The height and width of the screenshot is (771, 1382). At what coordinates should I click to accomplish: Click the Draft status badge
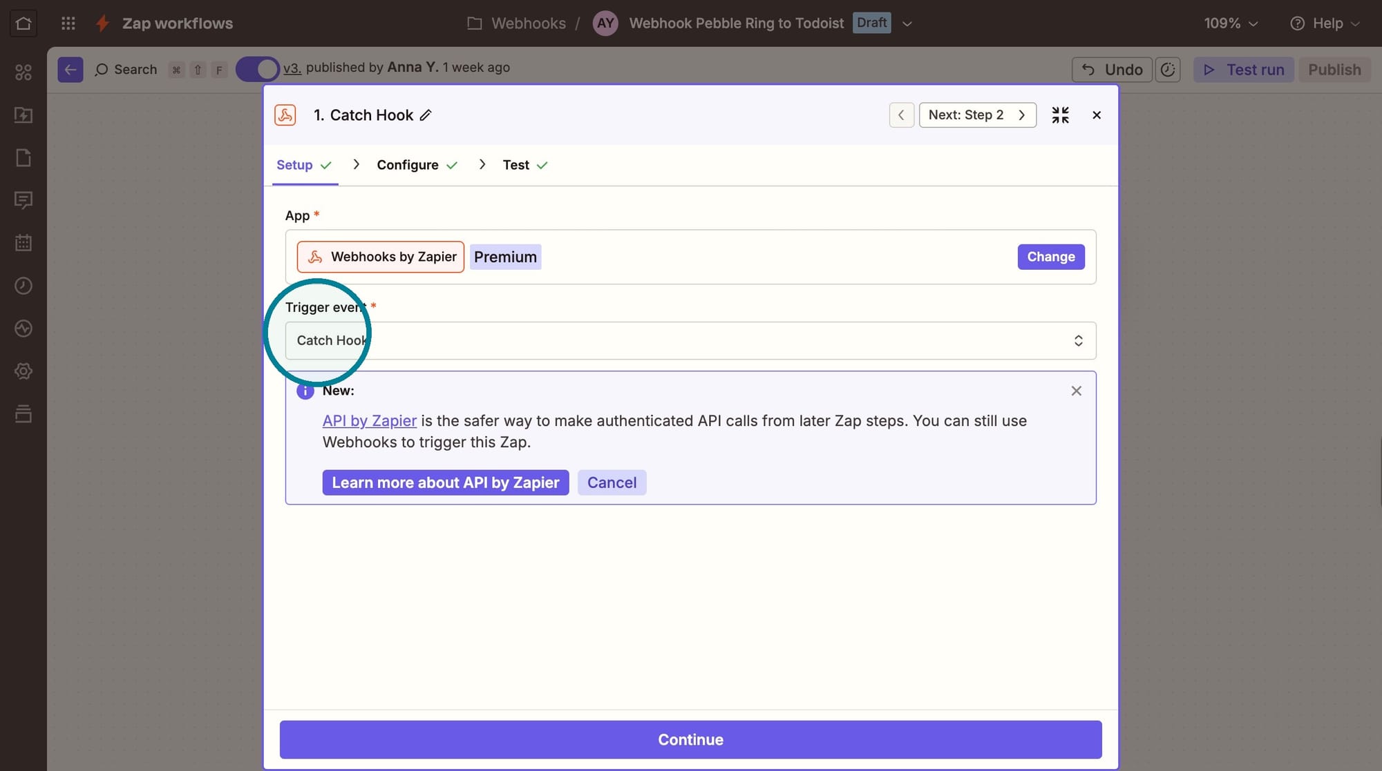pyautogui.click(x=871, y=23)
